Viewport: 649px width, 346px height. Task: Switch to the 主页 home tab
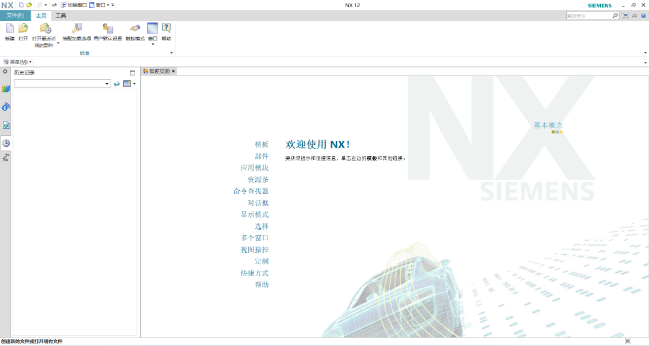(41, 16)
